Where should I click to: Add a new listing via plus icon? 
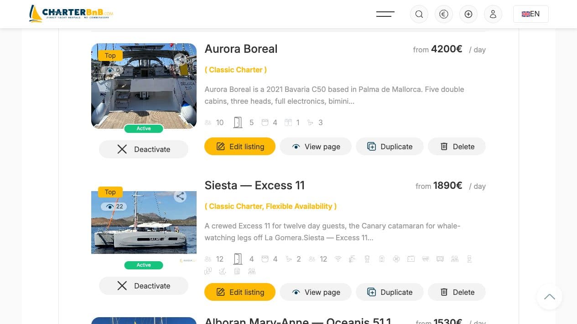click(x=468, y=14)
